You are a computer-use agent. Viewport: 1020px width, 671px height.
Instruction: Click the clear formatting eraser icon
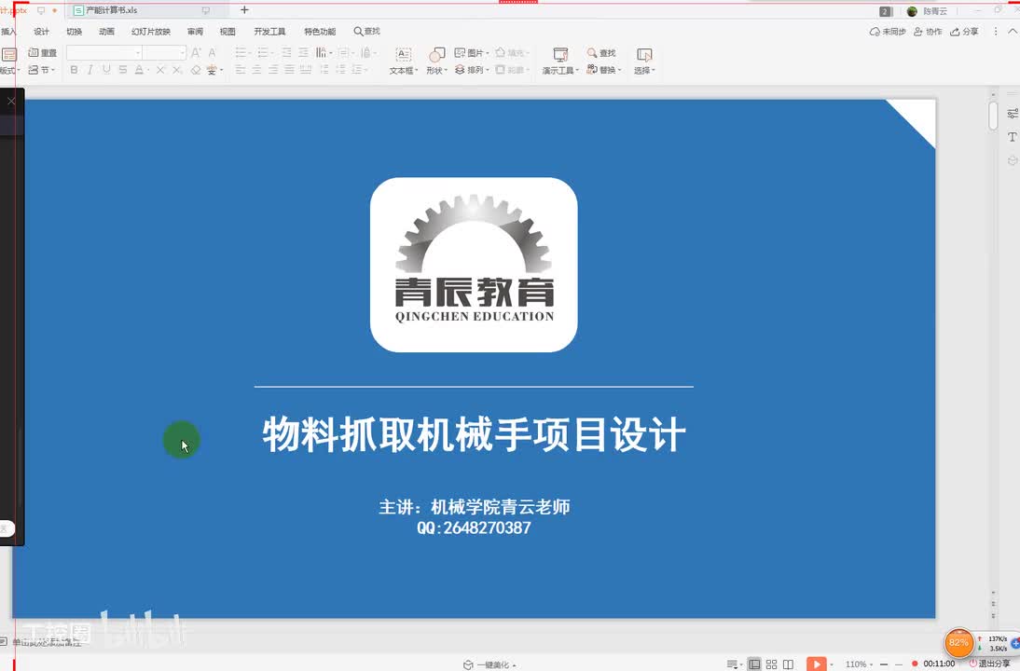pos(196,70)
